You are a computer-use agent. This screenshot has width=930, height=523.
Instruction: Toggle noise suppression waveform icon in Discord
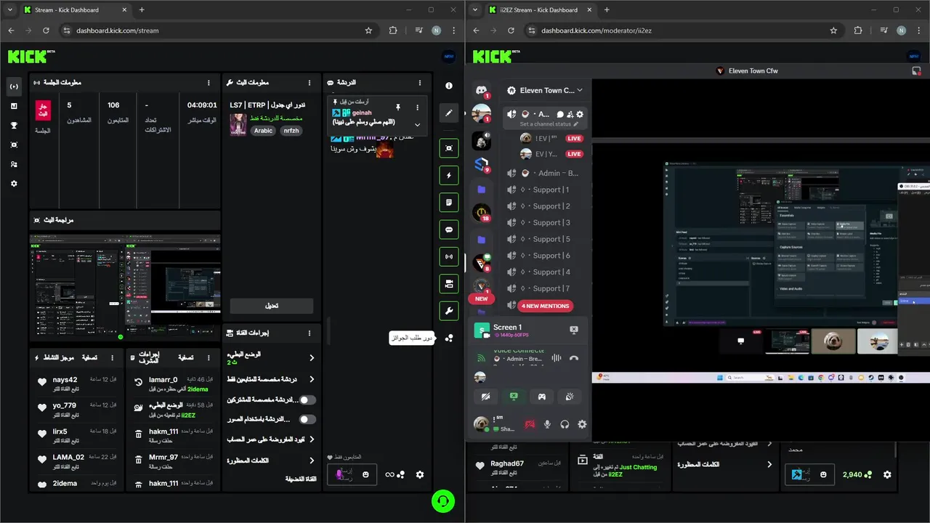coord(557,358)
